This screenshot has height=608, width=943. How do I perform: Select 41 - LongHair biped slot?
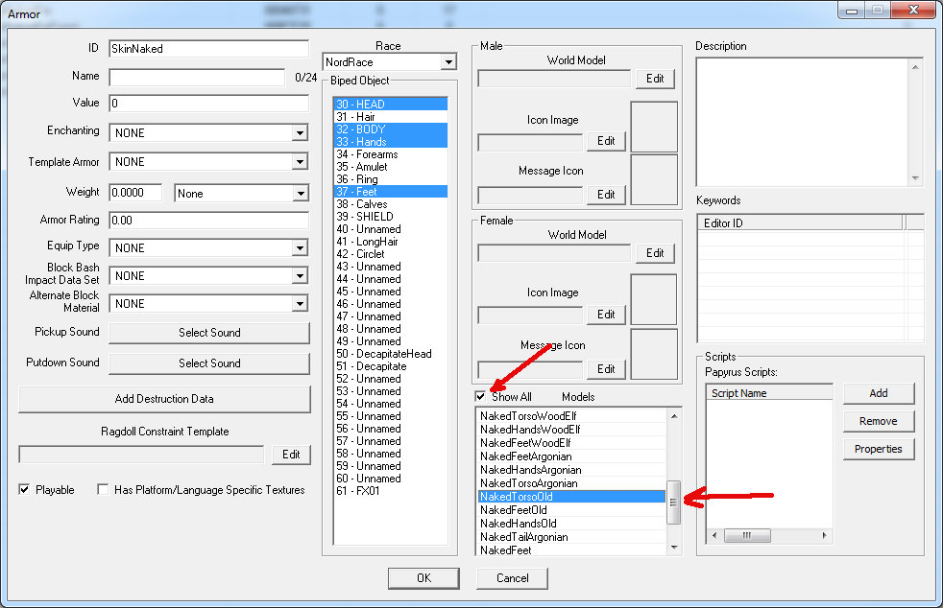tap(391, 242)
